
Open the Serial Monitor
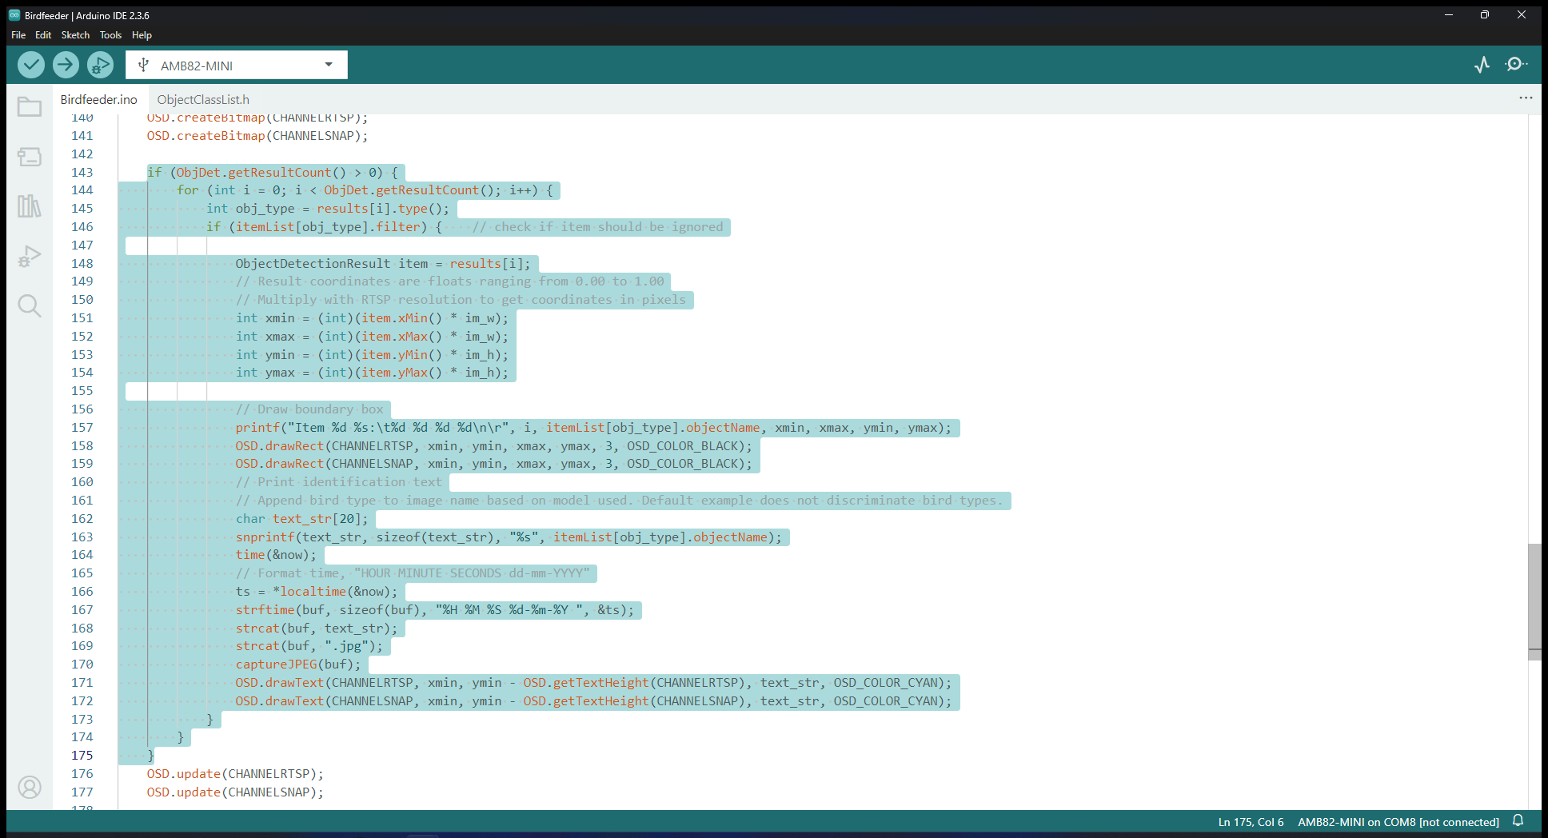[1515, 65]
